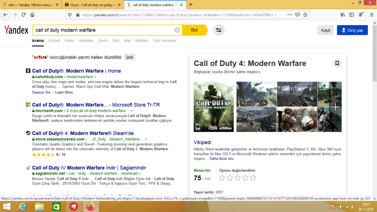Open Call of Duty Modern Warfare Home result

point(77,71)
